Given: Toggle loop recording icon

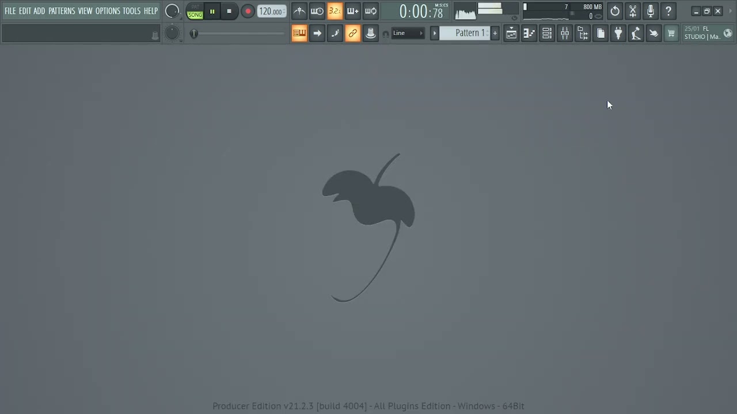Looking at the screenshot, I should 371,11.
